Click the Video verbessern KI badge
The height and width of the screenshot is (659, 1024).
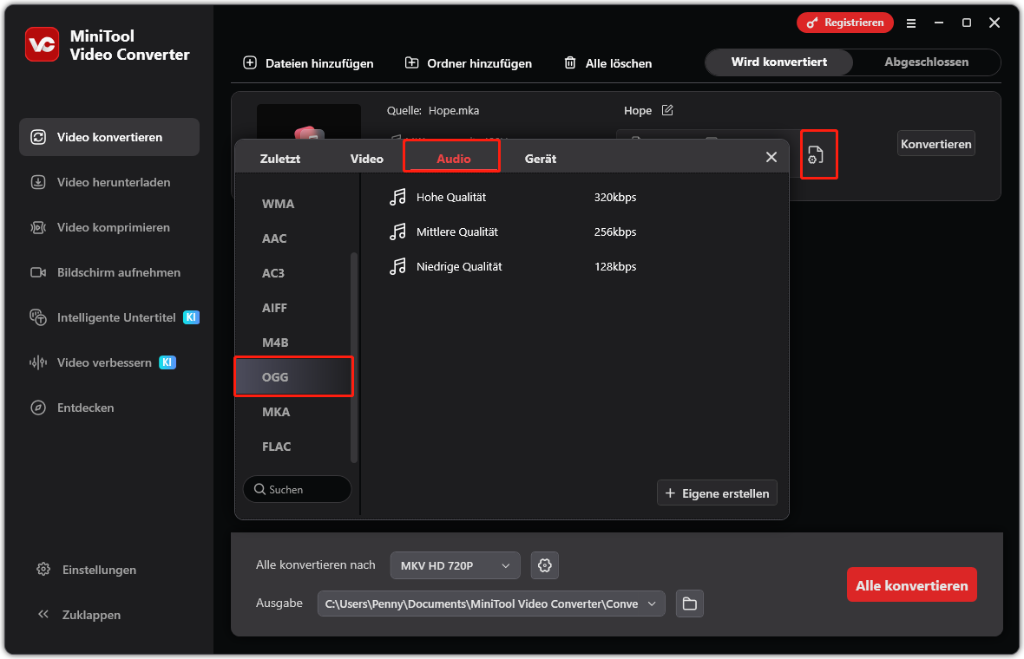167,362
